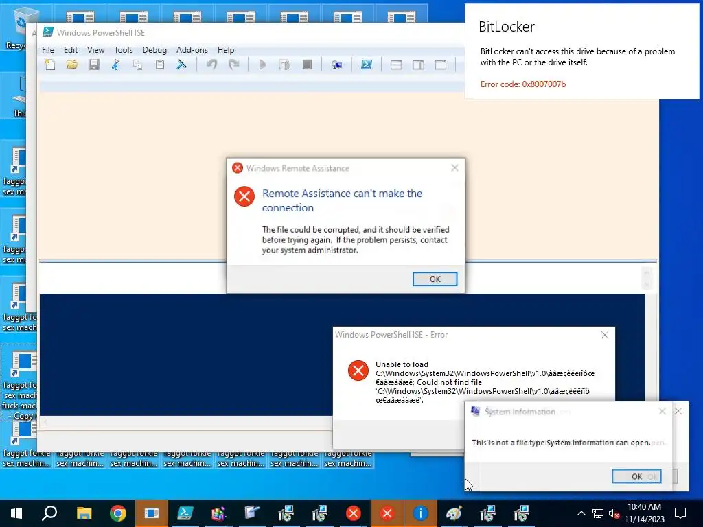Click the muted volume tray icon
This screenshot has height=527, width=703.
tap(614, 513)
